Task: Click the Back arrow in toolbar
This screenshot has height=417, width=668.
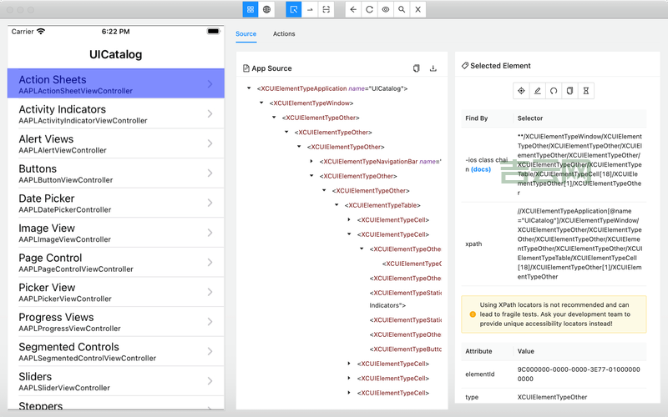Action: click(352, 9)
